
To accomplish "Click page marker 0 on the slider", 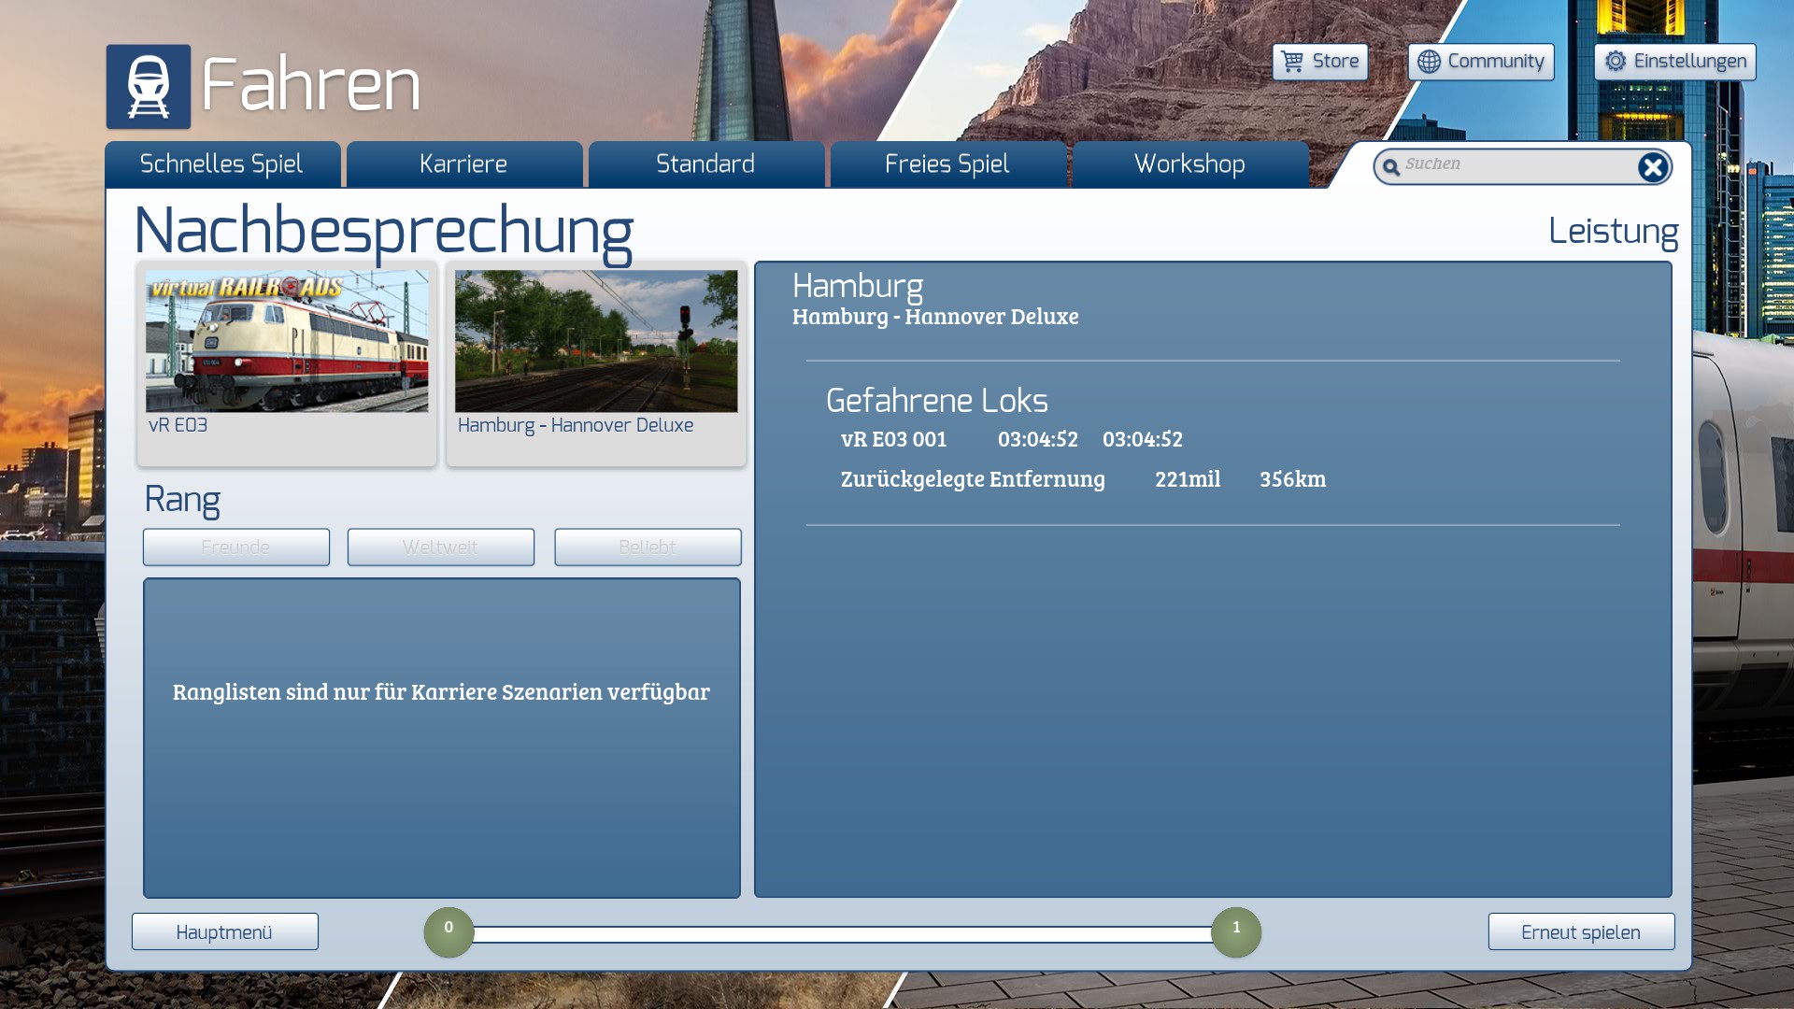I will 448,931.
